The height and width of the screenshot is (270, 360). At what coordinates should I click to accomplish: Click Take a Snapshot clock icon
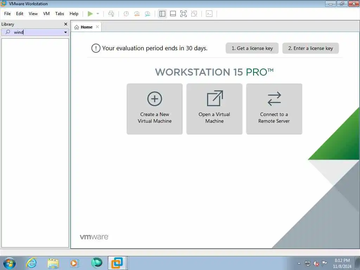coord(126,14)
